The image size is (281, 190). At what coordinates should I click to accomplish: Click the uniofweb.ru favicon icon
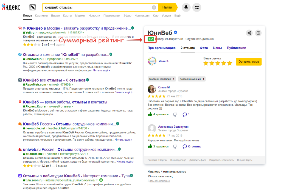tap(20, 54)
